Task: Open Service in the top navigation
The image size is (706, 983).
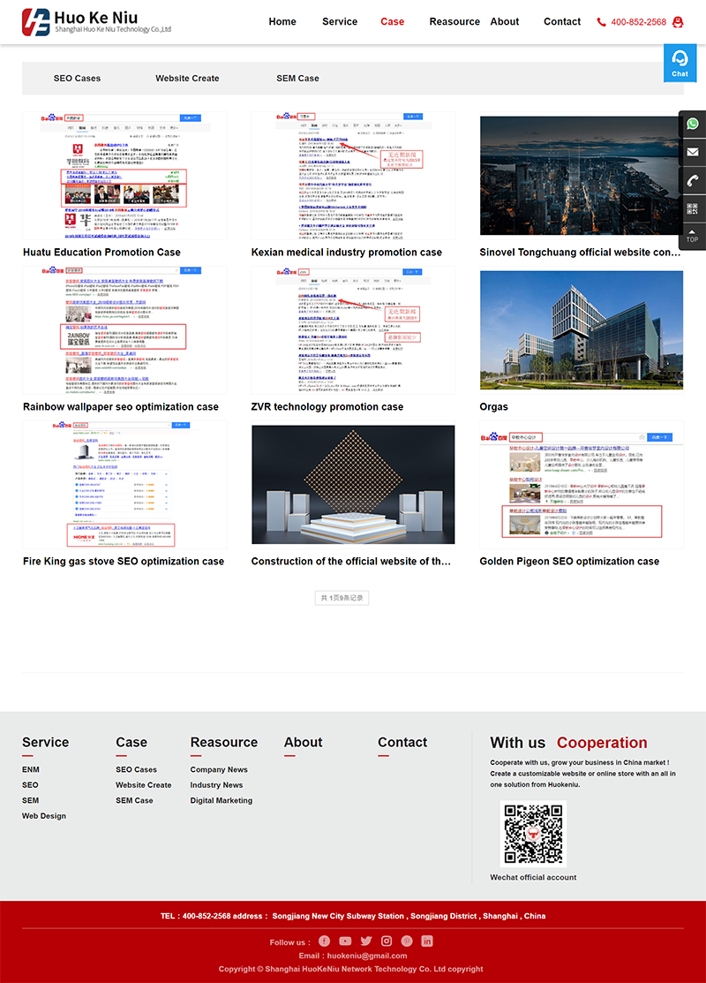Action: pos(340,22)
